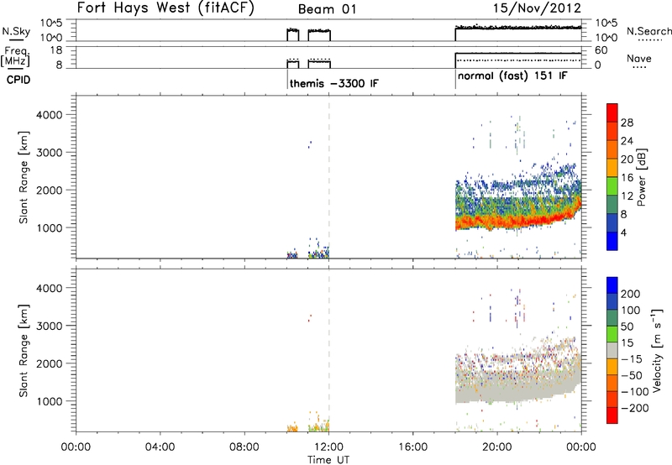Click the 'Beam 01' label
The image size is (672, 465).
[327, 9]
